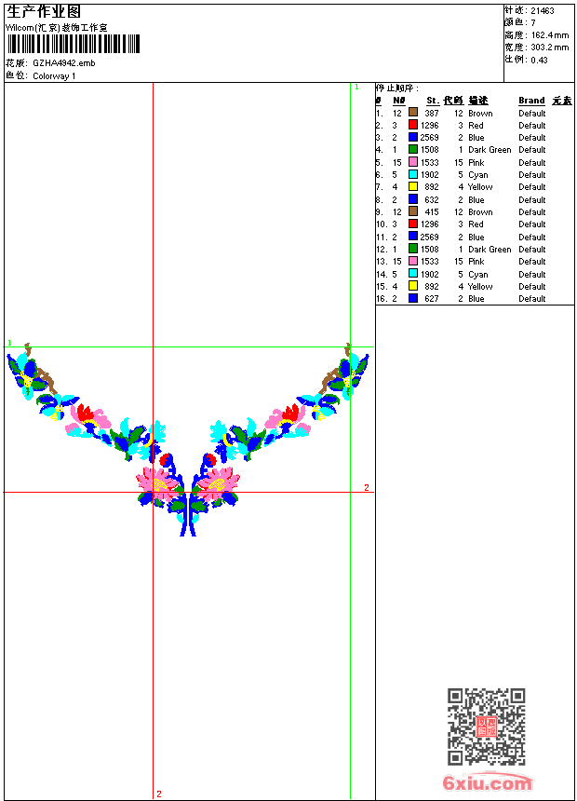Viewport: 577px width, 801px height.
Task: Click the stitch count value 21463
Action: [x=543, y=11]
